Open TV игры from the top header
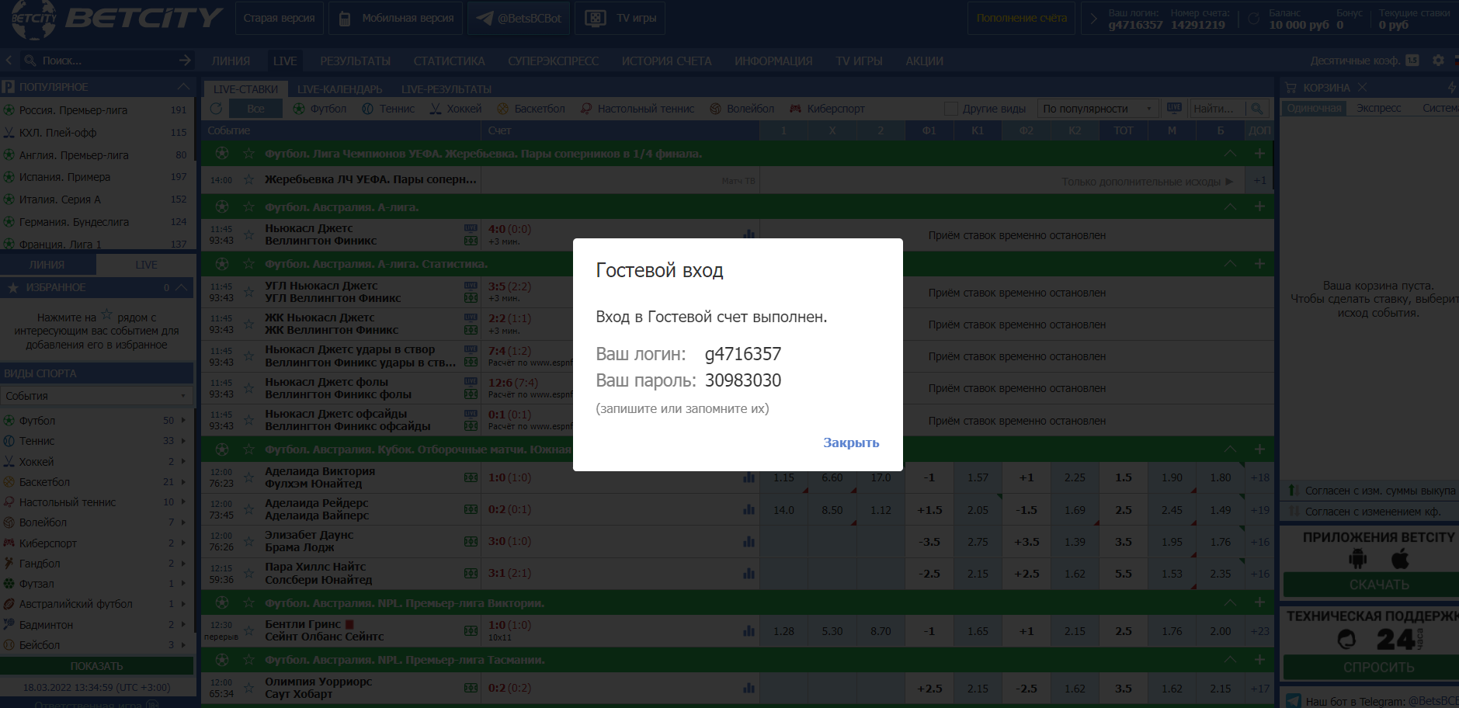The height and width of the screenshot is (708, 1459). click(x=620, y=19)
